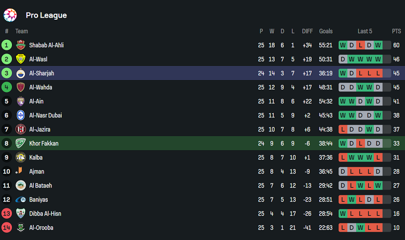The width and height of the screenshot is (405, 240).
Task: Select Al-Nasr Dubai blue badge
Action: pos(21,115)
